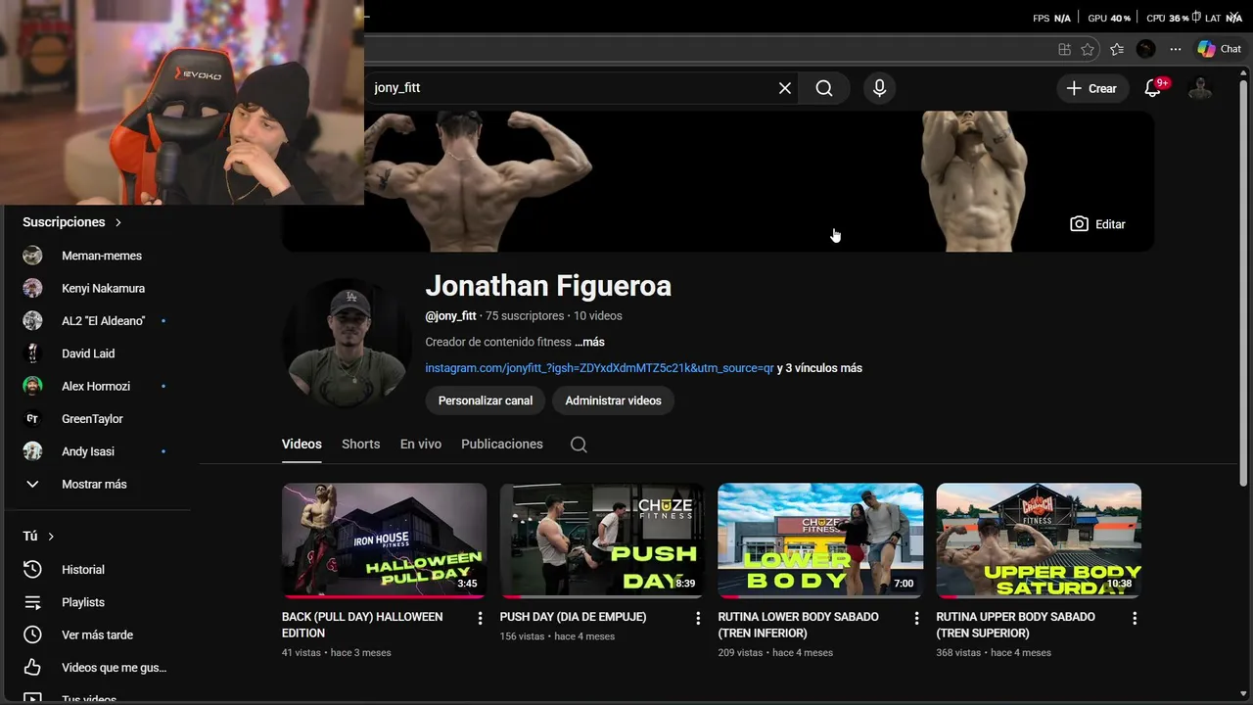Open Push Day video thumbnail
1253x705 pixels.
(x=602, y=540)
